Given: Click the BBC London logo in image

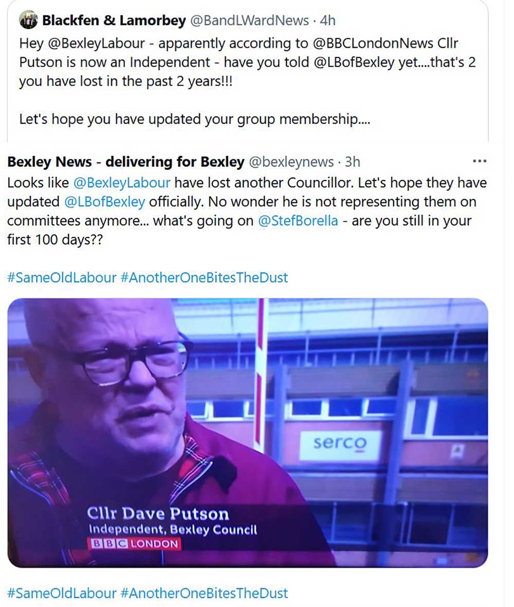Looking at the screenshot, I should [x=134, y=544].
